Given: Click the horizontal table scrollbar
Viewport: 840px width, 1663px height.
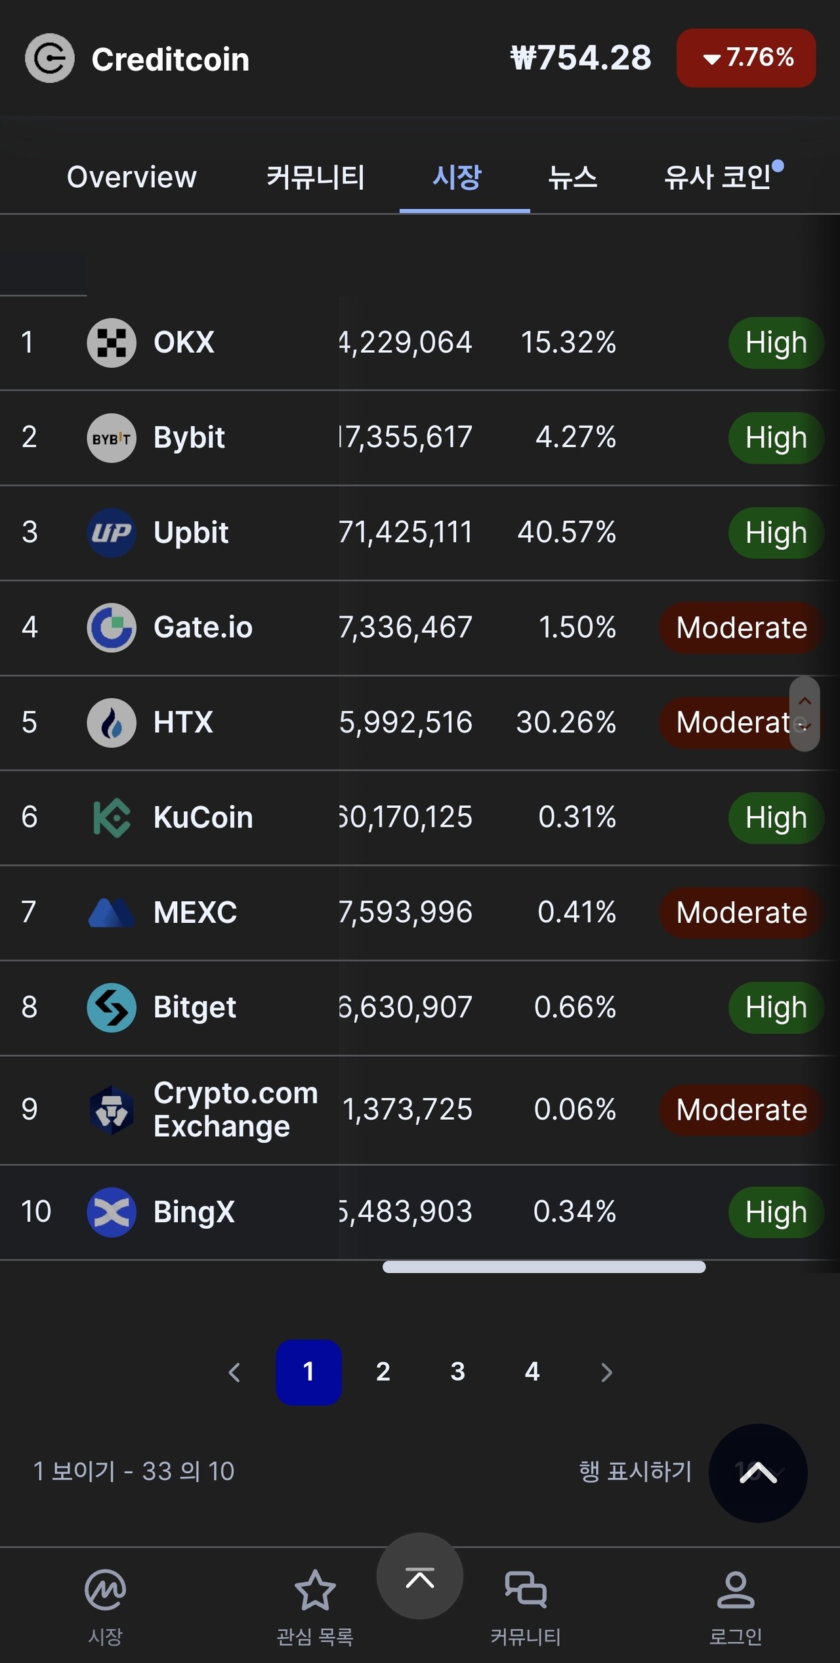Looking at the screenshot, I should pyautogui.click(x=543, y=1267).
